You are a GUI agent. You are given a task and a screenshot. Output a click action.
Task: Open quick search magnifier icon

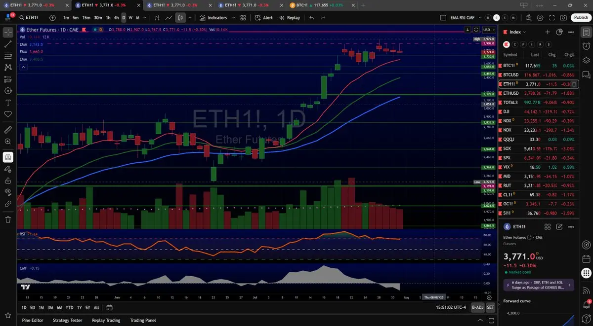click(x=529, y=18)
